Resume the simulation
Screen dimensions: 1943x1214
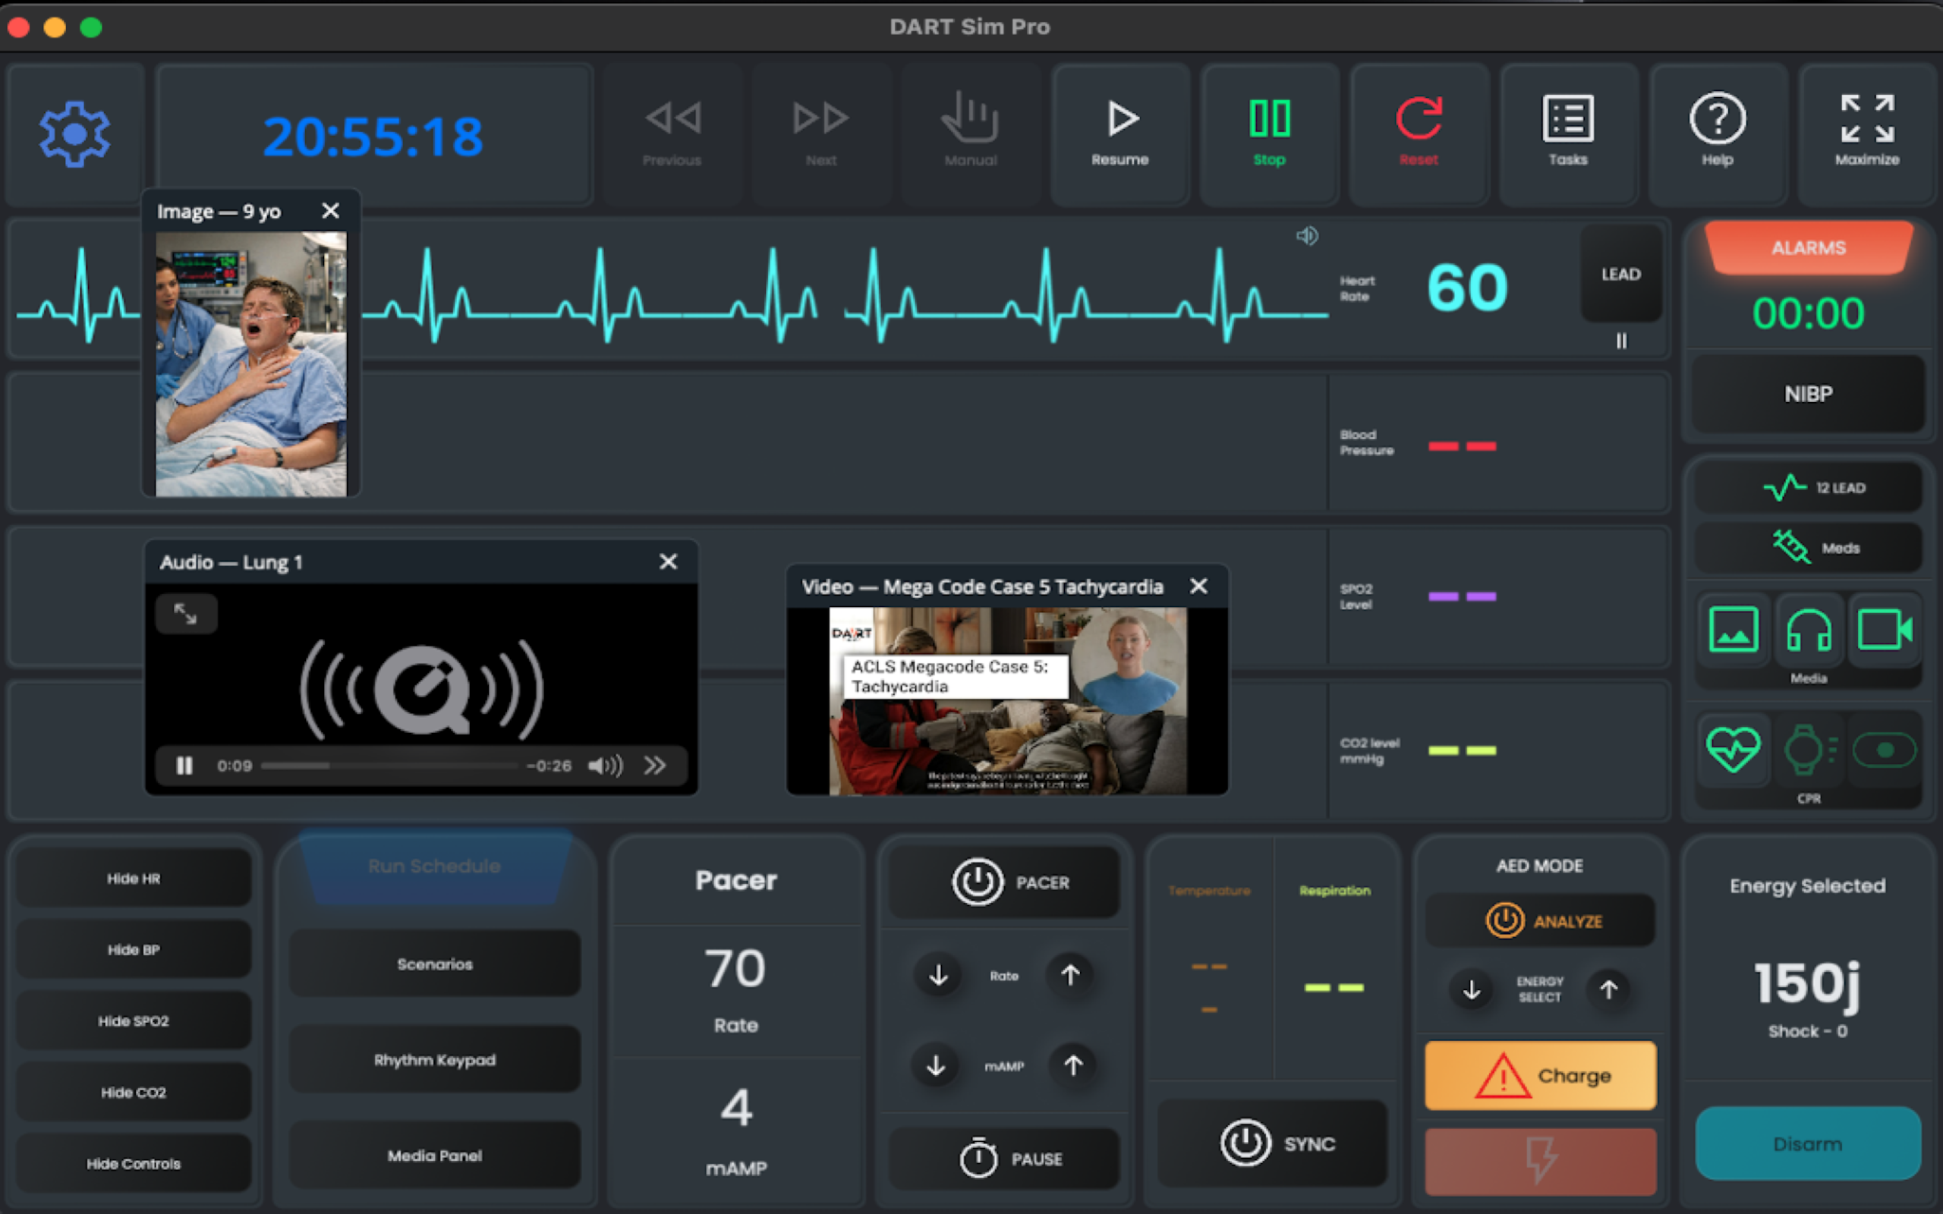coord(1120,134)
